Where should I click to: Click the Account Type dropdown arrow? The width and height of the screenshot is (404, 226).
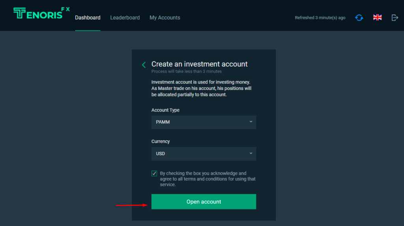point(251,122)
